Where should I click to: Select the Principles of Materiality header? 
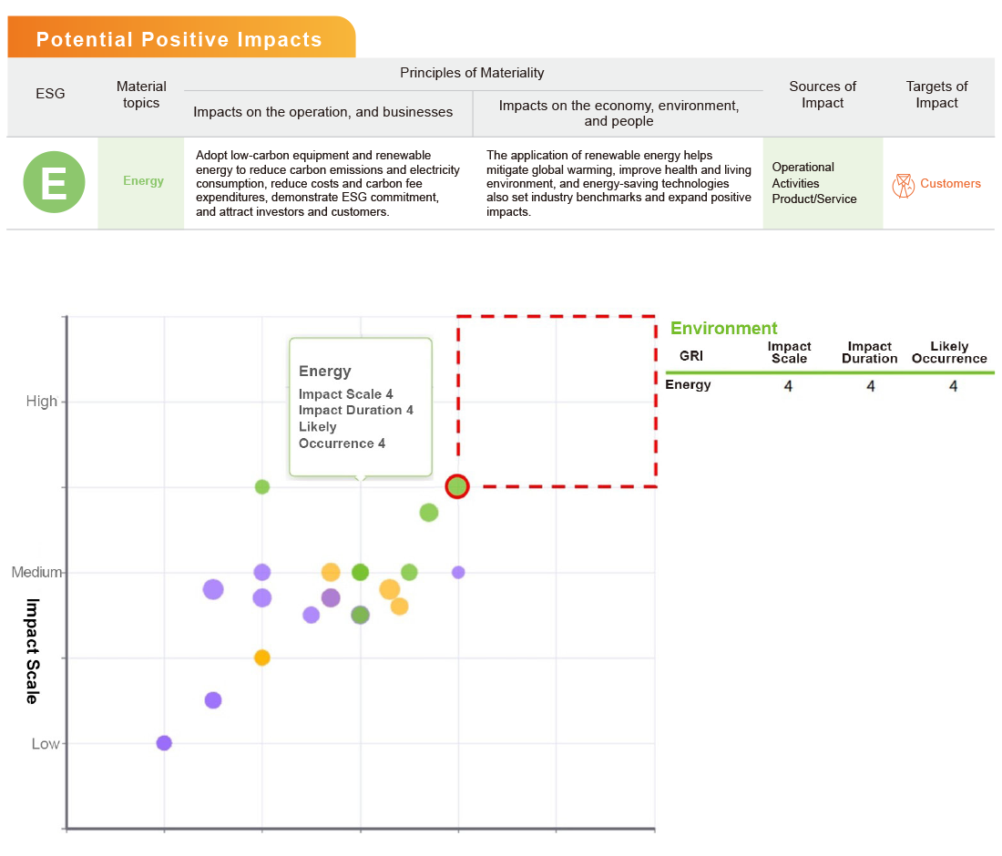coord(472,73)
